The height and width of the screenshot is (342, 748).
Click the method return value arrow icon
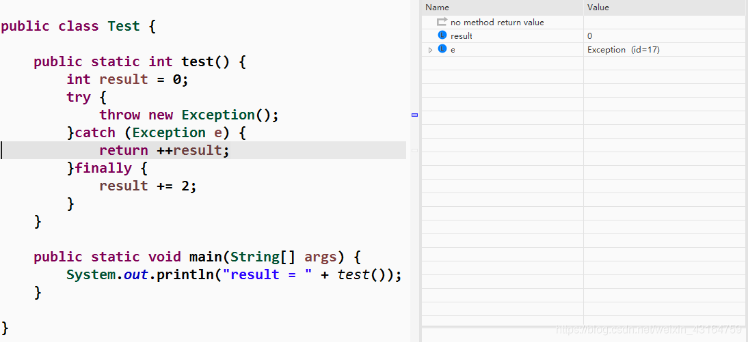pyautogui.click(x=442, y=22)
